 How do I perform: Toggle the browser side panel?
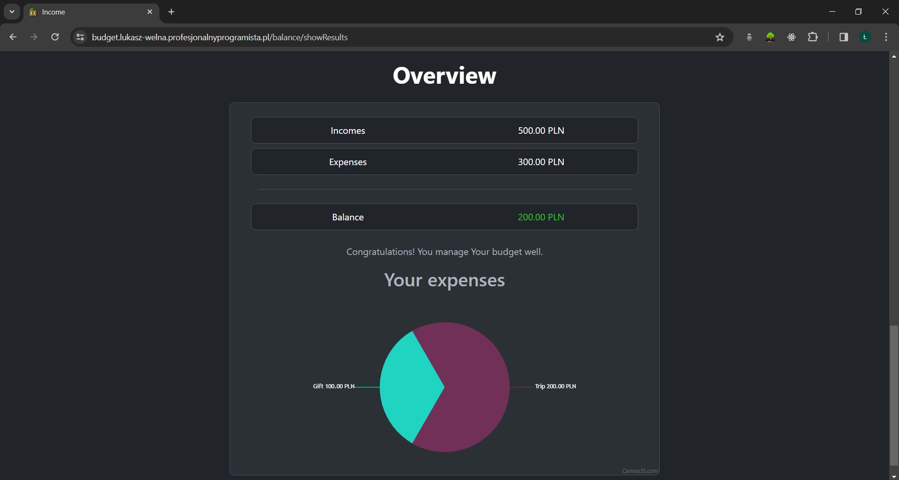click(843, 37)
